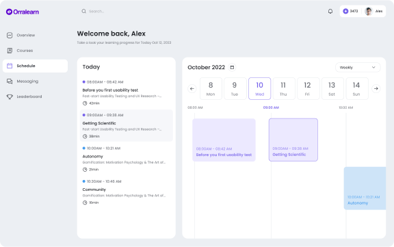Click 'Autonomy' title in Today list
Screen dimensions: 394x247
tap(93, 157)
